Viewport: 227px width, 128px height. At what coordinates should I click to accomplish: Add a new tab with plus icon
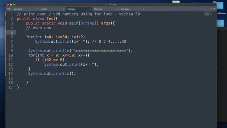coord(211,9)
